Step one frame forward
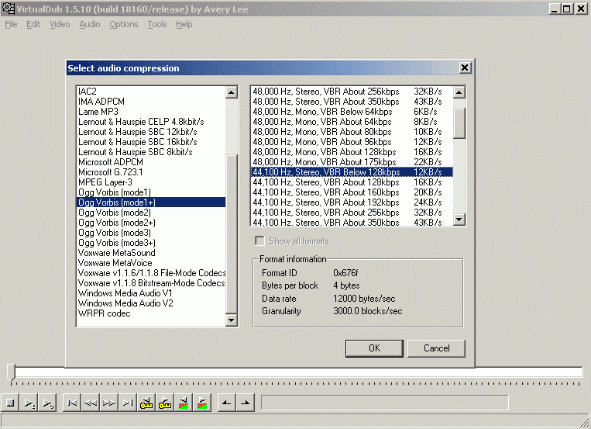Viewport: 591px width, 429px height. pyautogui.click(x=109, y=403)
